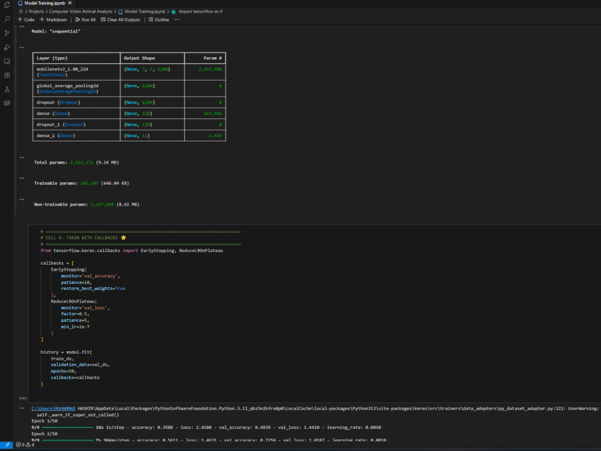Open the notebook Outline
This screenshot has width=601, height=451.
point(159,20)
